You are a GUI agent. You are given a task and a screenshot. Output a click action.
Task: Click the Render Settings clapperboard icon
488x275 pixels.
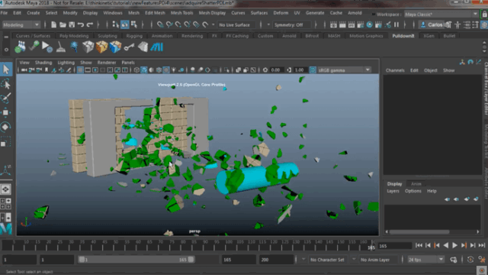[361, 24]
